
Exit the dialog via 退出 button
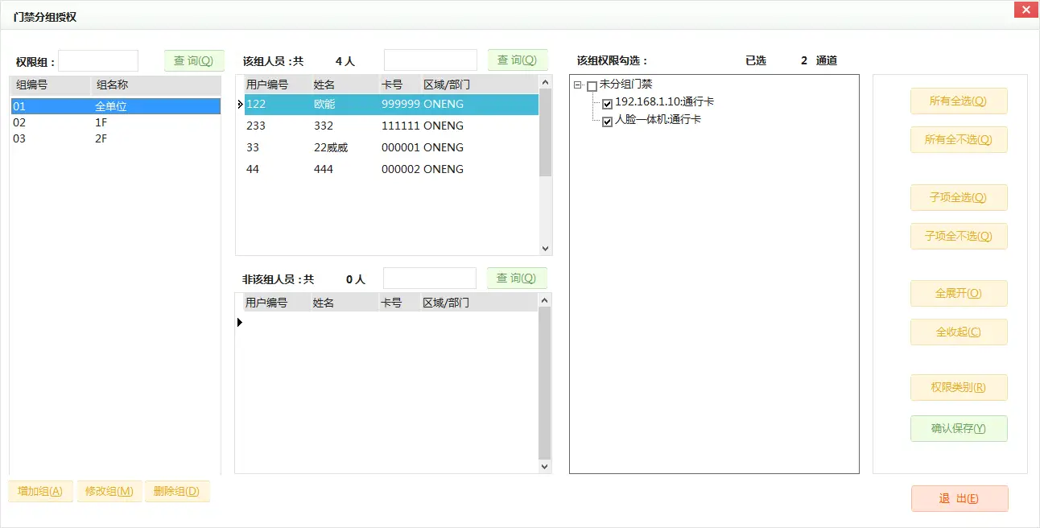pyautogui.click(x=959, y=497)
